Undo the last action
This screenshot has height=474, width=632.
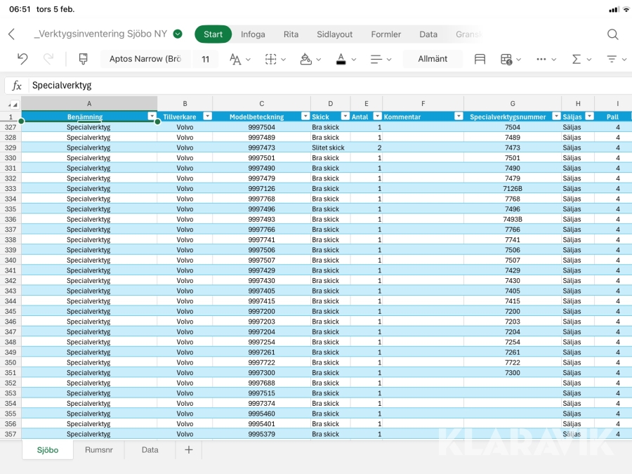pos(22,59)
